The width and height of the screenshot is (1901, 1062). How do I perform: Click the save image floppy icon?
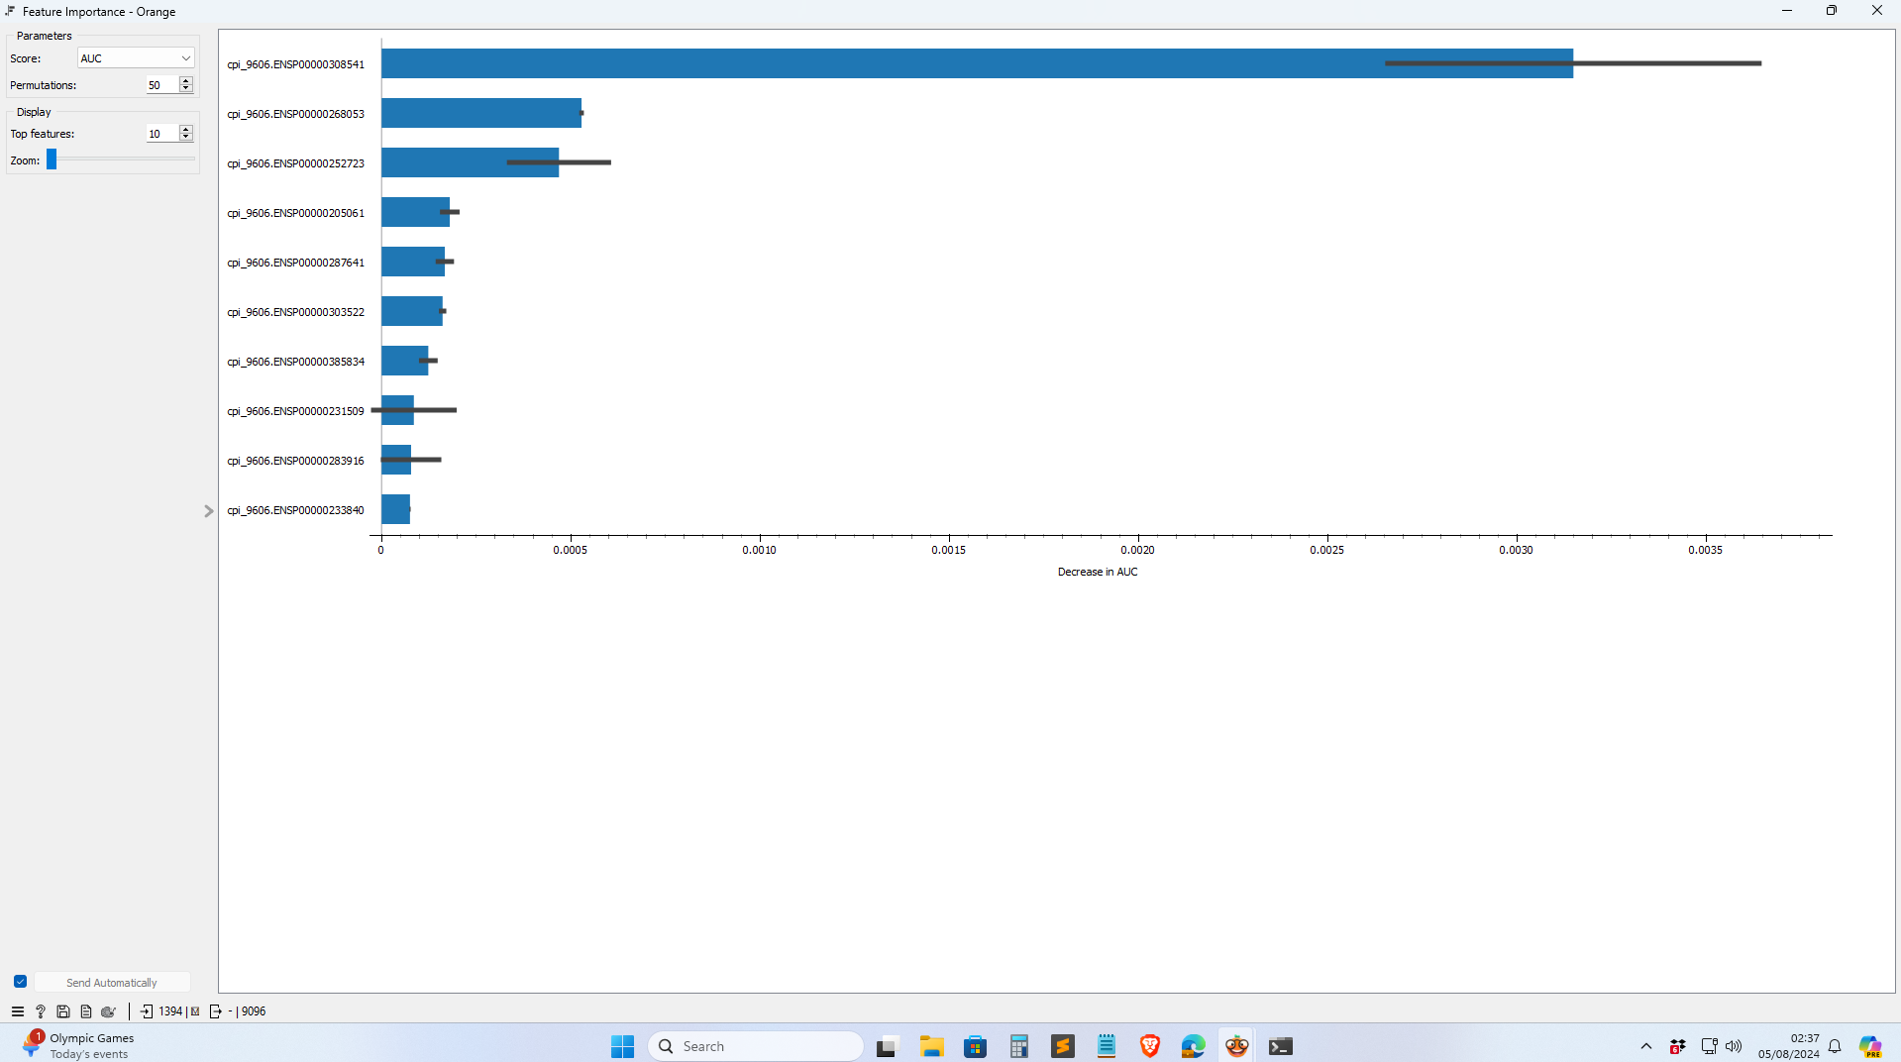tap(63, 1011)
